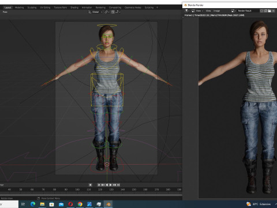Open the snapping options dropdown
The image size is (277, 208).
(118, 12)
